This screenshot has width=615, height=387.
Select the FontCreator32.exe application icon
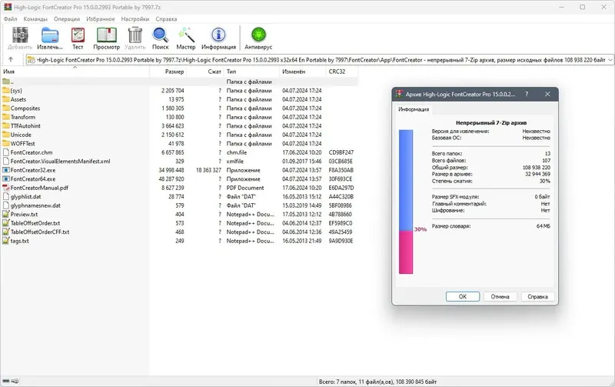(6, 170)
